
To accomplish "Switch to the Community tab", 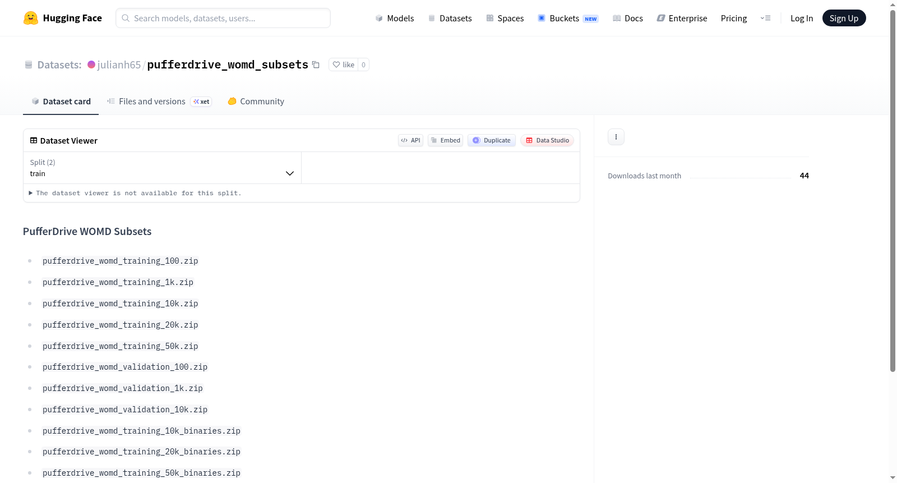I will point(256,102).
